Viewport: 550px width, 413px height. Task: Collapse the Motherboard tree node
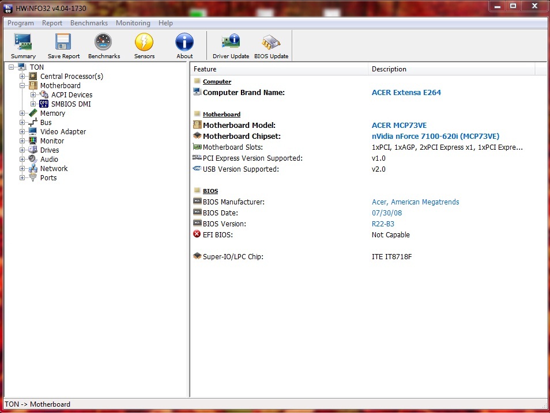coord(22,86)
